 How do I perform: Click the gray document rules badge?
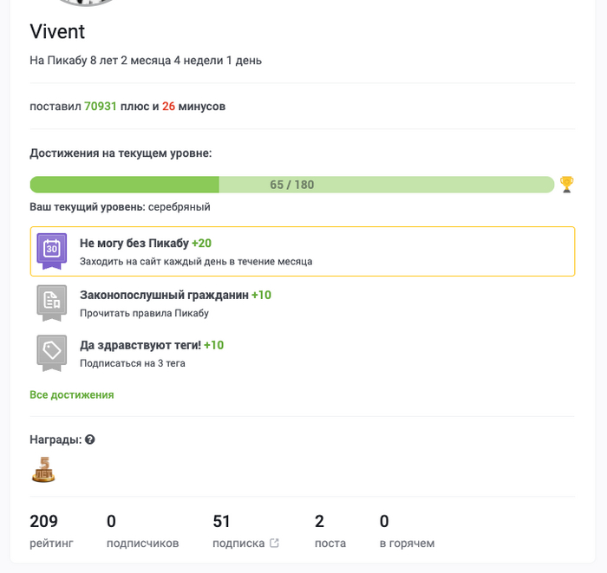click(x=51, y=302)
